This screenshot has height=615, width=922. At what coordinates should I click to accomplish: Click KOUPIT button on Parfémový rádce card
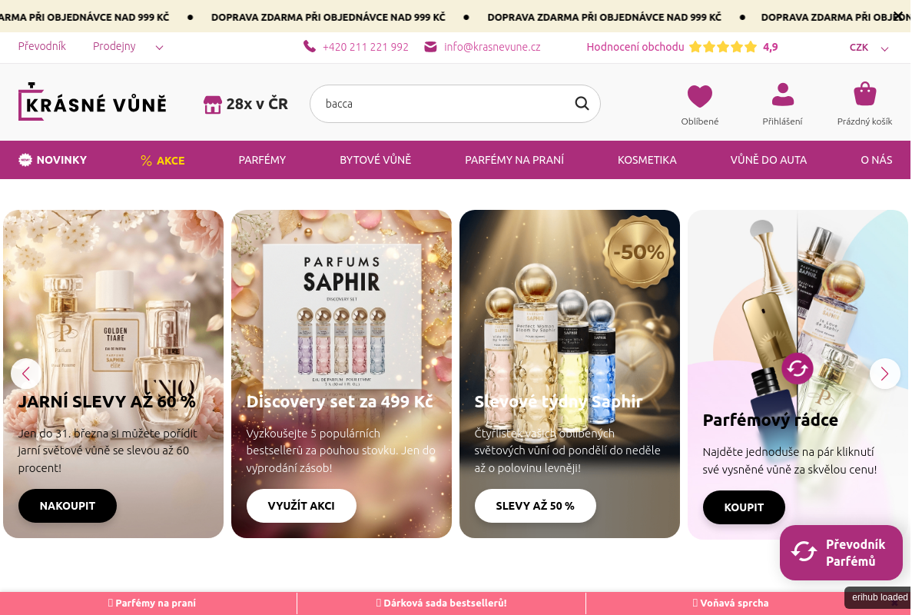coord(744,507)
